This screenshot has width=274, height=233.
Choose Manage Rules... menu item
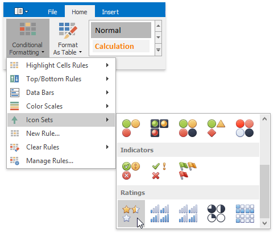pyautogui.click(x=61, y=161)
